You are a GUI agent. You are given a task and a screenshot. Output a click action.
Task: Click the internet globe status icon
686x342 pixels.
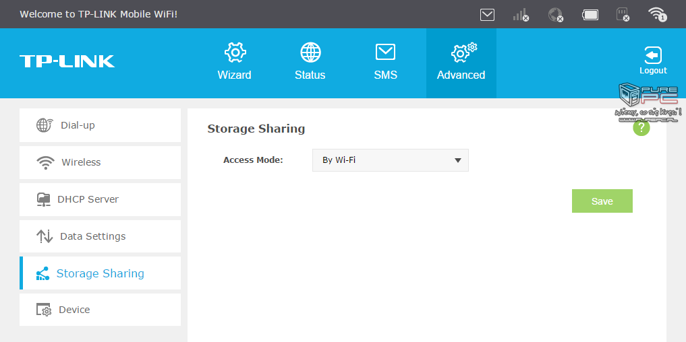(x=555, y=14)
